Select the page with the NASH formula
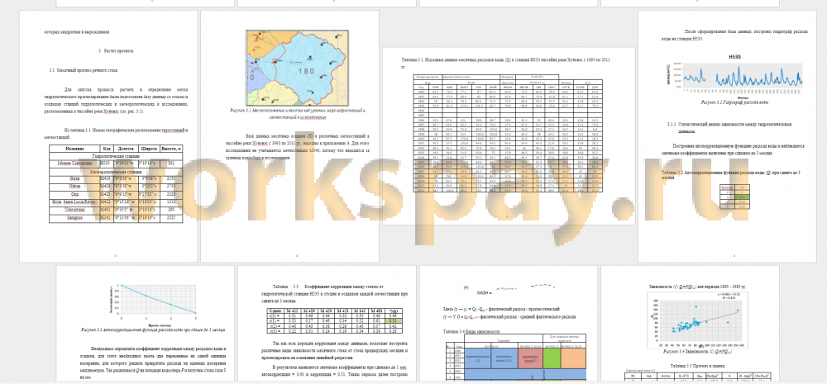This screenshot has height=384, width=827. [509, 325]
